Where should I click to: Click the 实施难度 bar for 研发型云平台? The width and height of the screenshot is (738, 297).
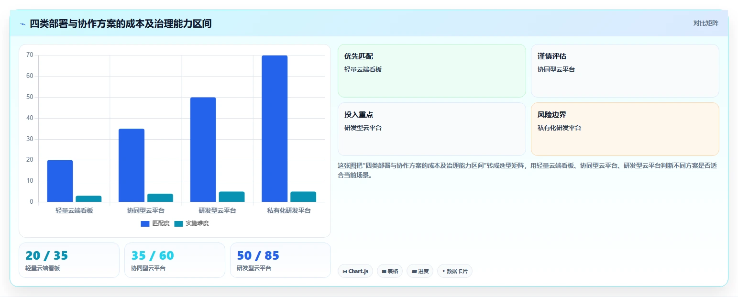pos(231,197)
